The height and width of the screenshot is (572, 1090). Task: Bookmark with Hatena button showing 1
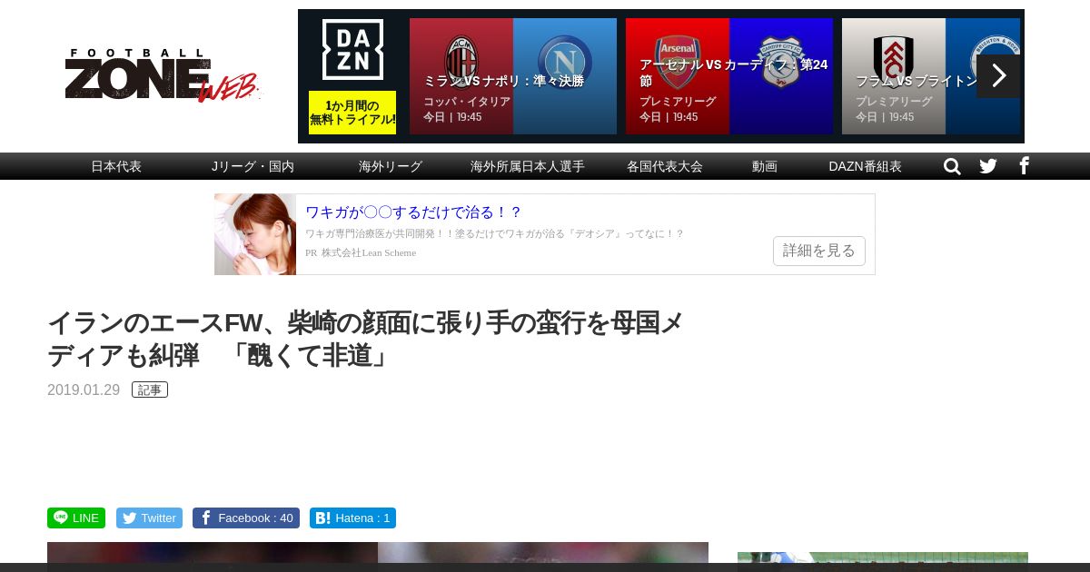pyautogui.click(x=352, y=518)
